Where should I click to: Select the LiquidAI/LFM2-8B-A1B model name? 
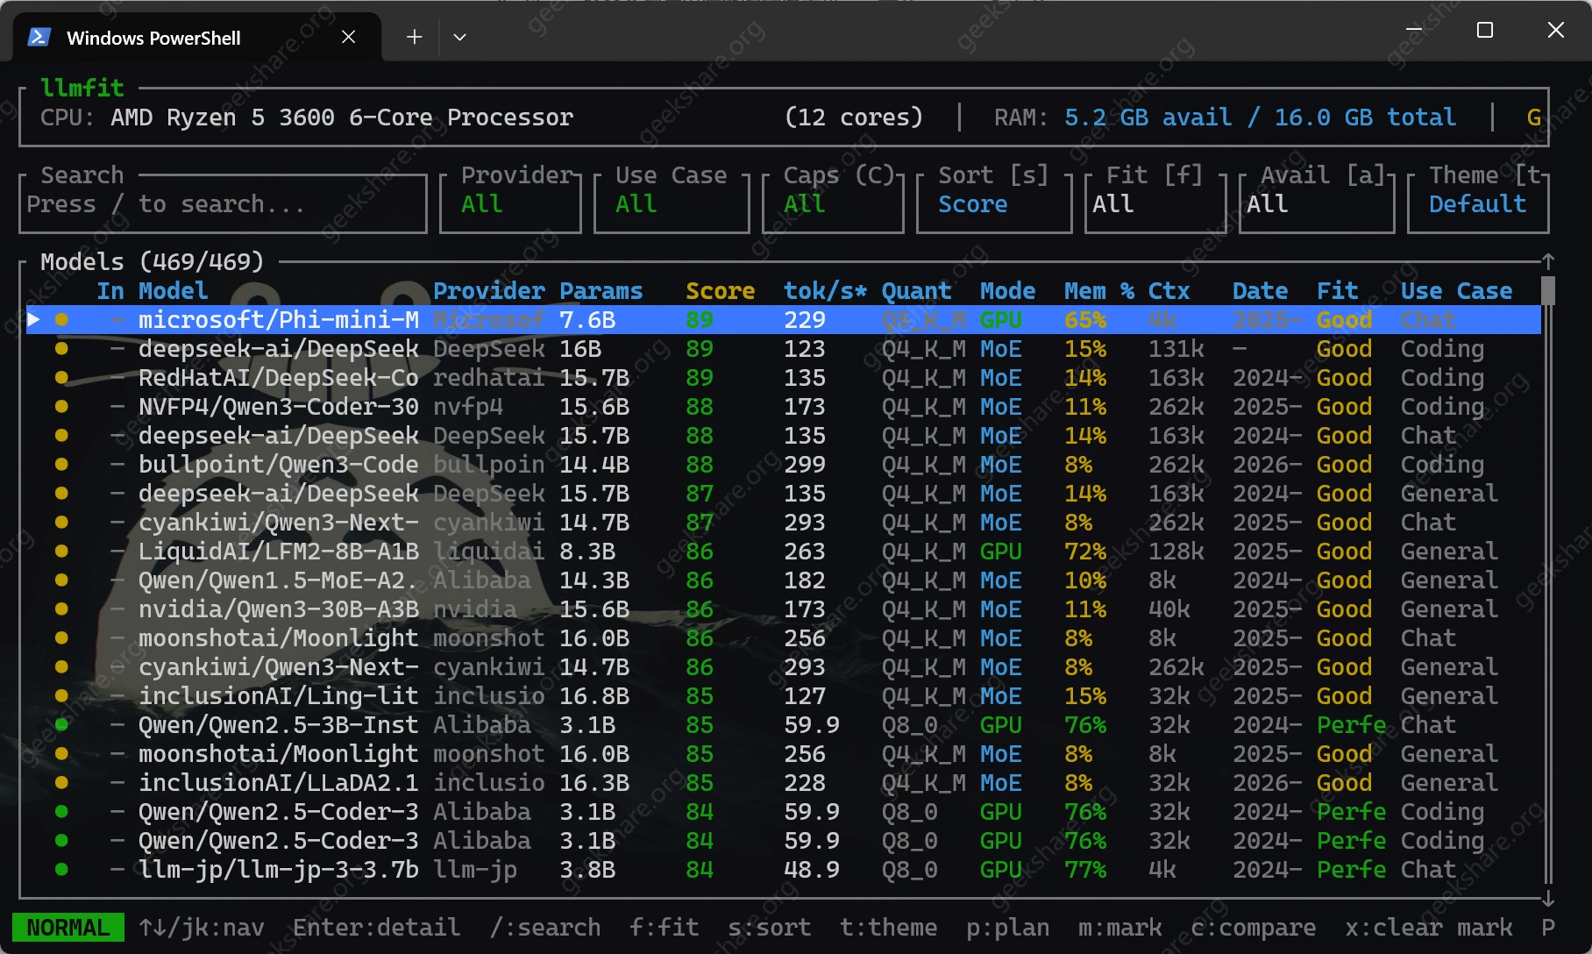(x=279, y=552)
